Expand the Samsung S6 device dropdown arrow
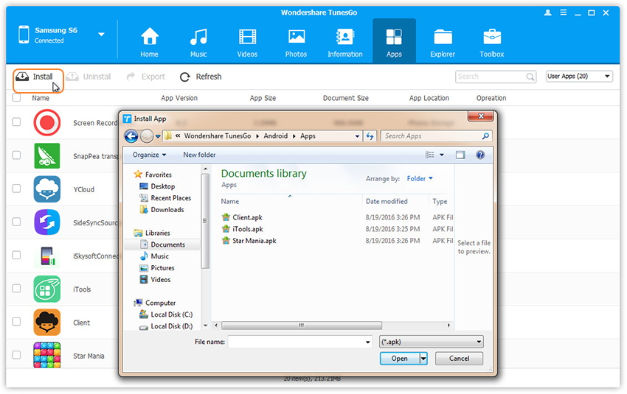Image resolution: width=627 pixels, height=394 pixels. (101, 35)
